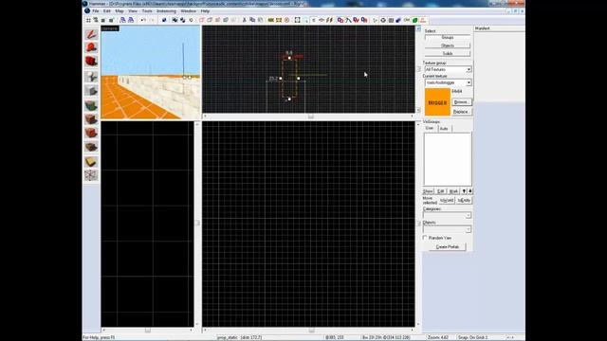Image resolution: width=607 pixels, height=341 pixels.
Task: Select the Apply Overlays tool
Action: 91,147
